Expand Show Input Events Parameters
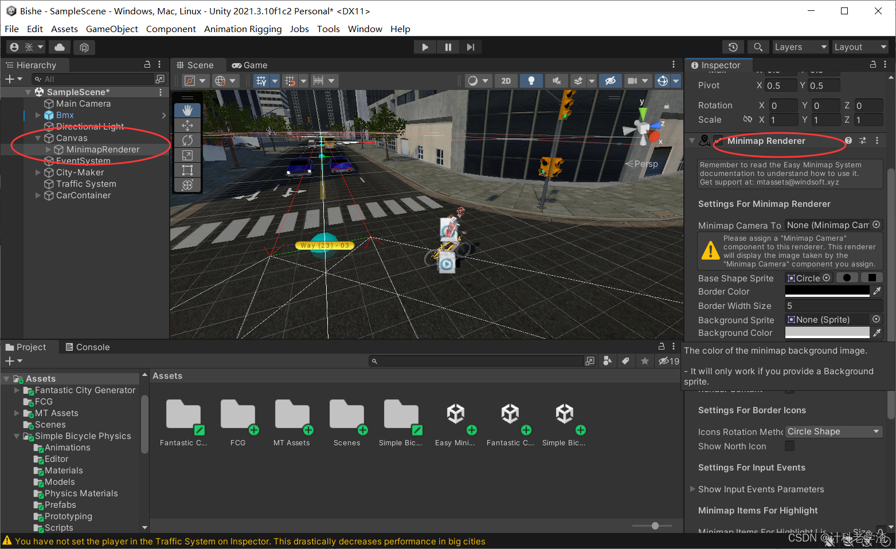 (x=692, y=489)
